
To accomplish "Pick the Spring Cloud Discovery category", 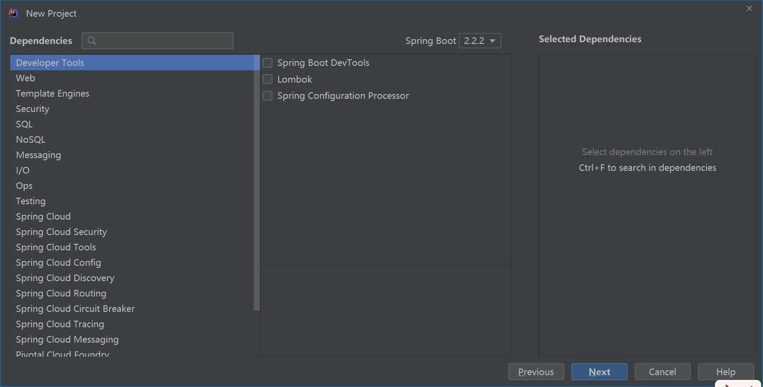I will point(65,278).
